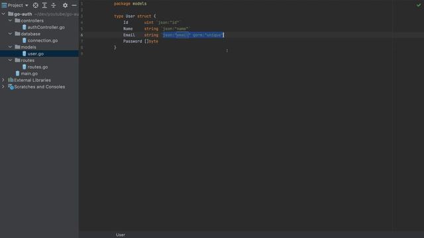
Task: Expand External Libraries node
Action: point(3,80)
